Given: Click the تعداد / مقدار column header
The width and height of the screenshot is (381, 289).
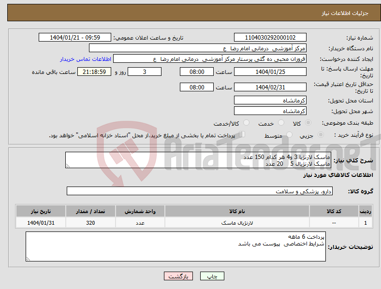Looking at the screenshot, I should tap(90, 211).
